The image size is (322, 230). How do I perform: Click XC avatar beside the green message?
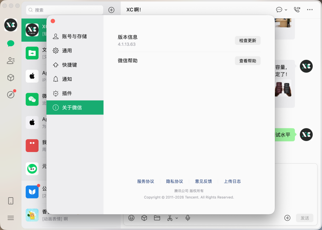click(306, 135)
